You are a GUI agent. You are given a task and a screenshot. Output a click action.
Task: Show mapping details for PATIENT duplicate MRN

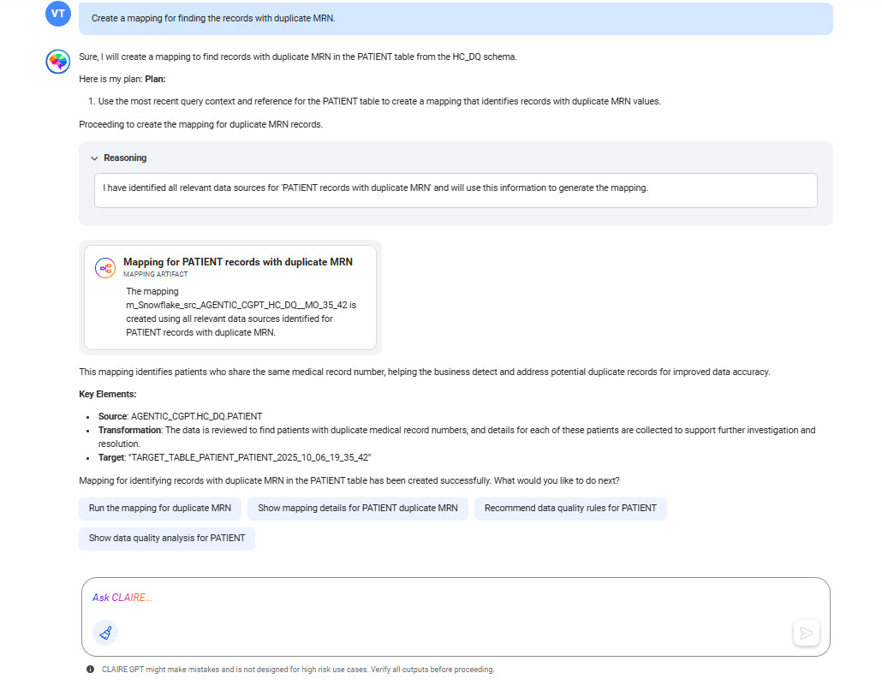click(x=358, y=509)
